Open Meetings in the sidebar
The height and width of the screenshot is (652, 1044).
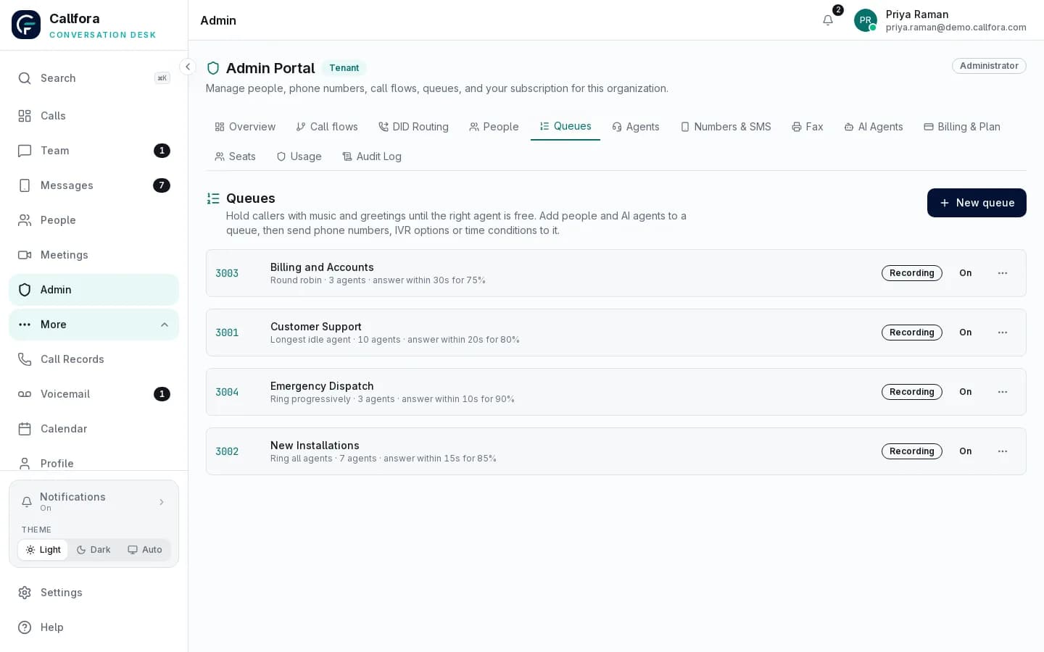coord(94,255)
